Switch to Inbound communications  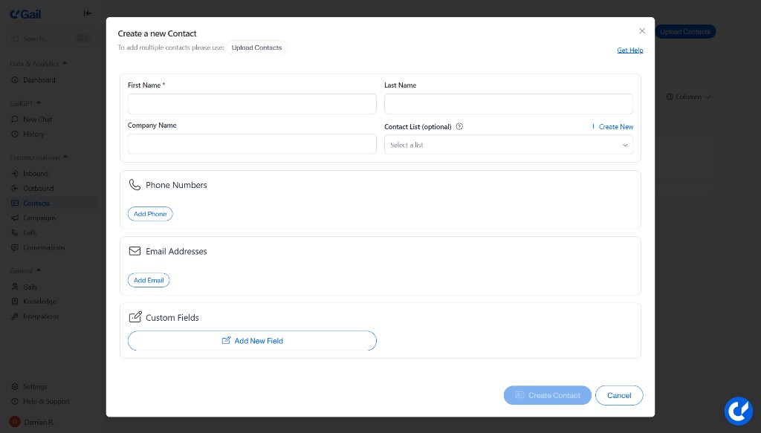(x=35, y=173)
